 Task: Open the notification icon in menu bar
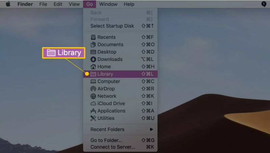(264, 4)
